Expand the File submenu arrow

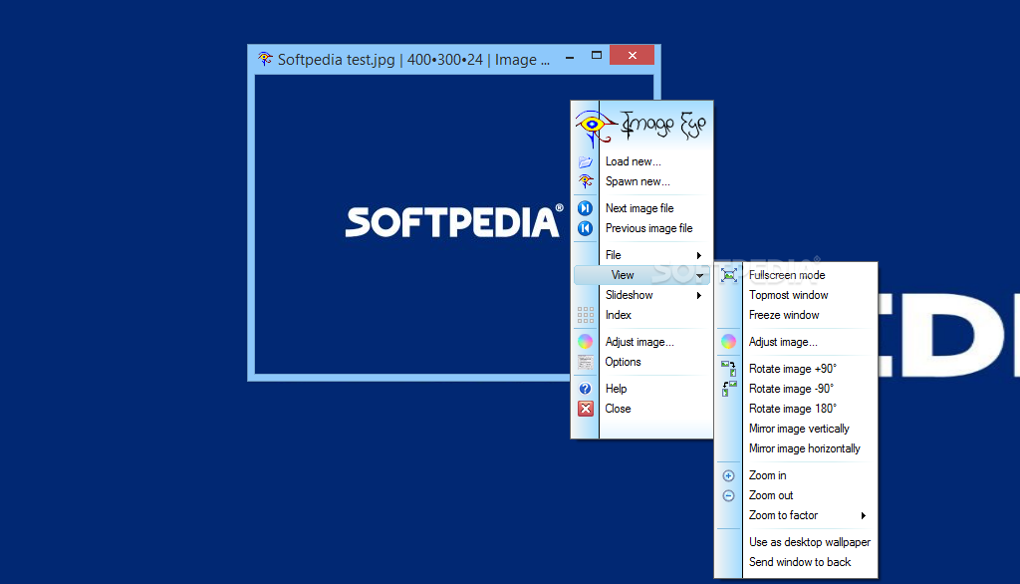click(x=699, y=255)
